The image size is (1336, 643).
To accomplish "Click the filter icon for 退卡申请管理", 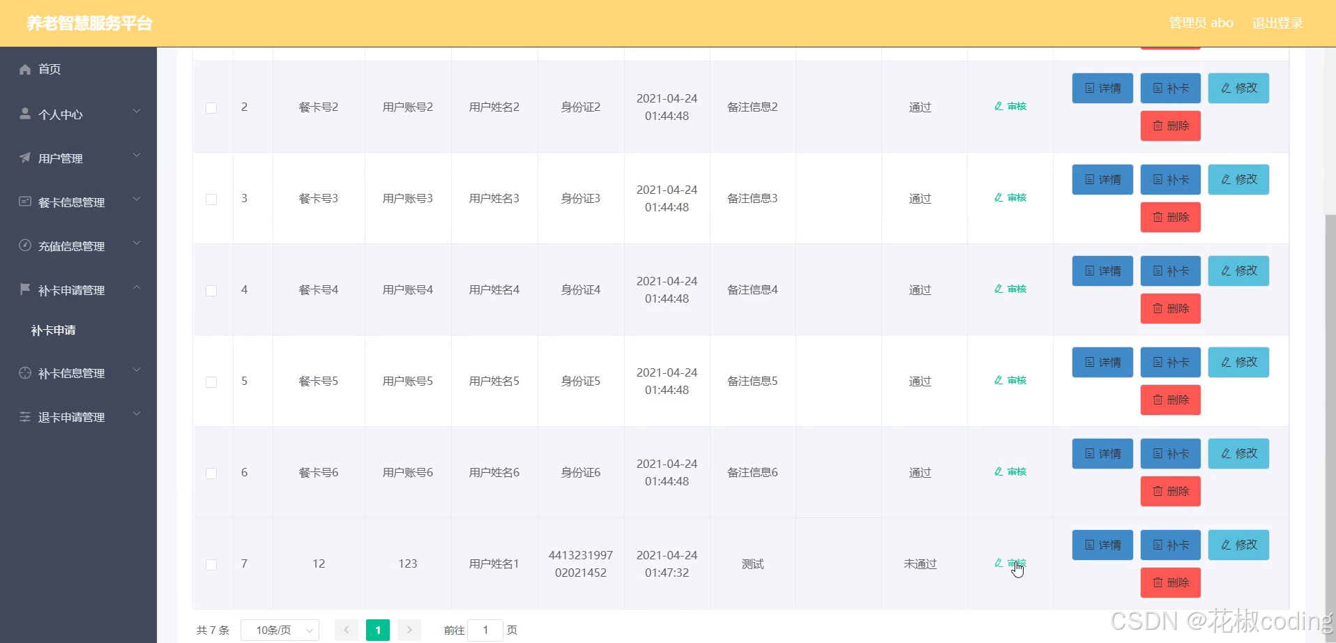I will point(24,416).
